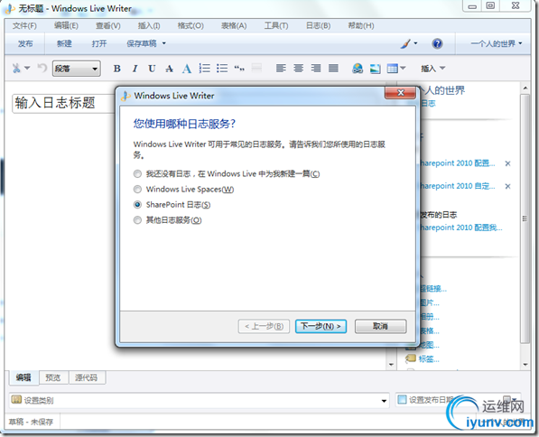The width and height of the screenshot is (539, 437).
Task: Open the 帮助(H) menu
Action: 360,26
